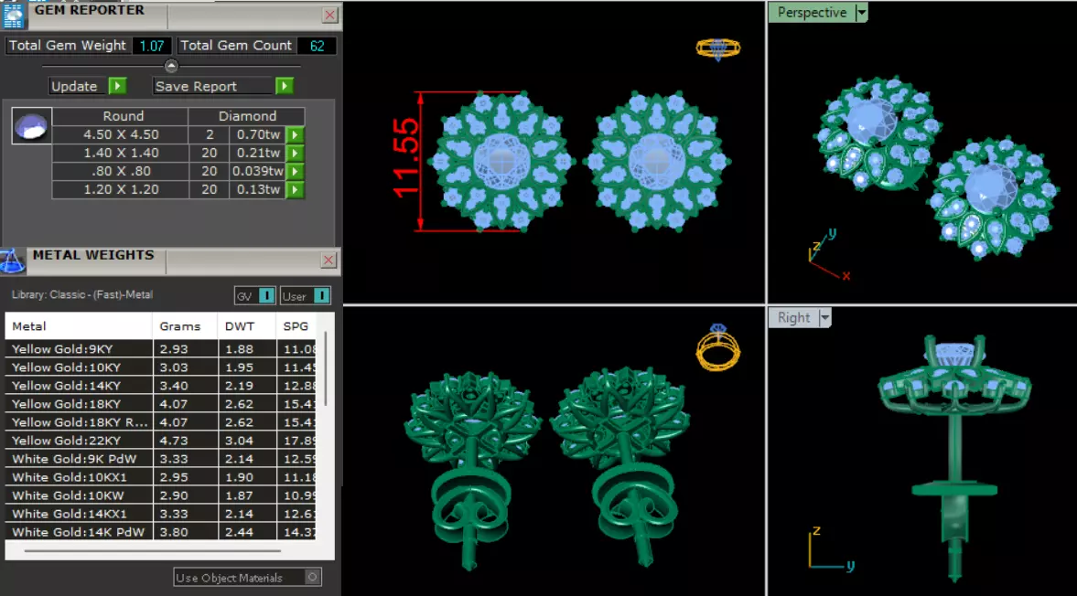The width and height of the screenshot is (1077, 596).
Task: Open the Right viewport dropdown arrow
Action: [825, 317]
